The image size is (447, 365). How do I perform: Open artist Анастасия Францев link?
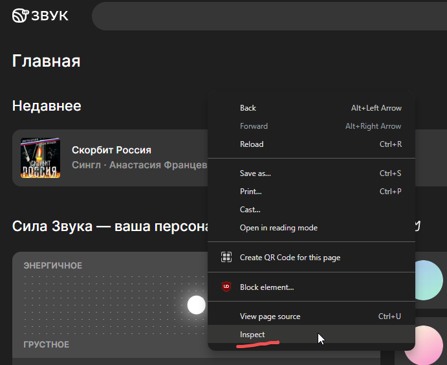[158, 165]
